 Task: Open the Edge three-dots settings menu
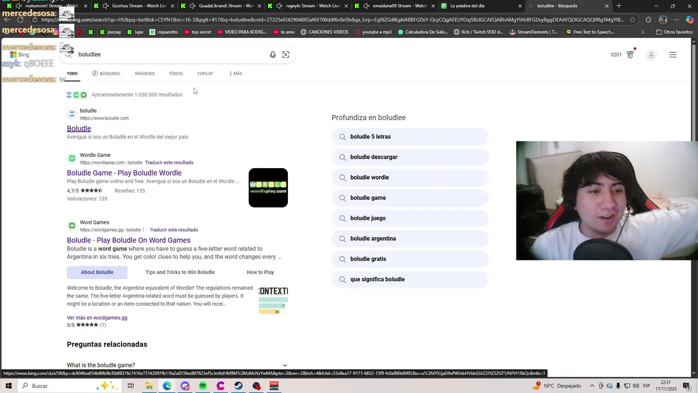coord(676,20)
